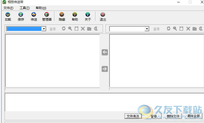The height and width of the screenshot is (123, 204).
Task: Open the right account dropdown arrow
Action: (147, 29)
